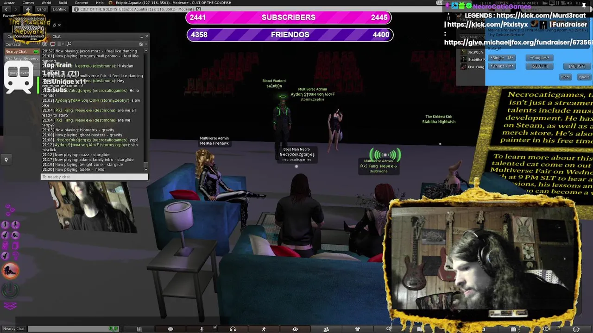
Task: Toggle the microphone speak button
Action: pos(202,329)
